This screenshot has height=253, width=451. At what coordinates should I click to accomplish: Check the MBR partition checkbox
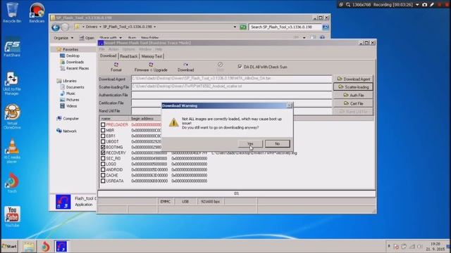pos(103,130)
